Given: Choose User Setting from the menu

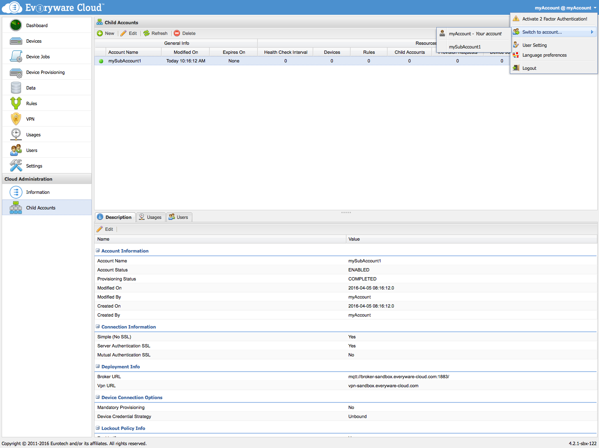Looking at the screenshot, I should 534,45.
